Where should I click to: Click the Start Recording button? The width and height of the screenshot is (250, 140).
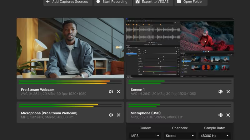[x=112, y=2]
